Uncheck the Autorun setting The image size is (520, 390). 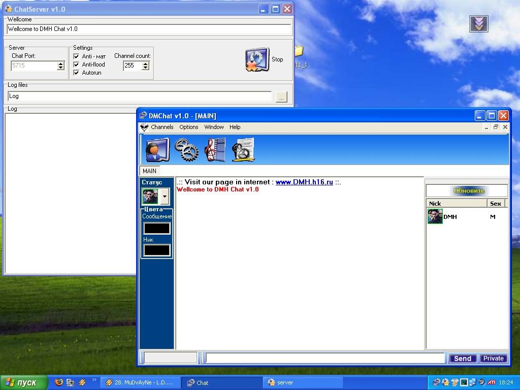[77, 73]
